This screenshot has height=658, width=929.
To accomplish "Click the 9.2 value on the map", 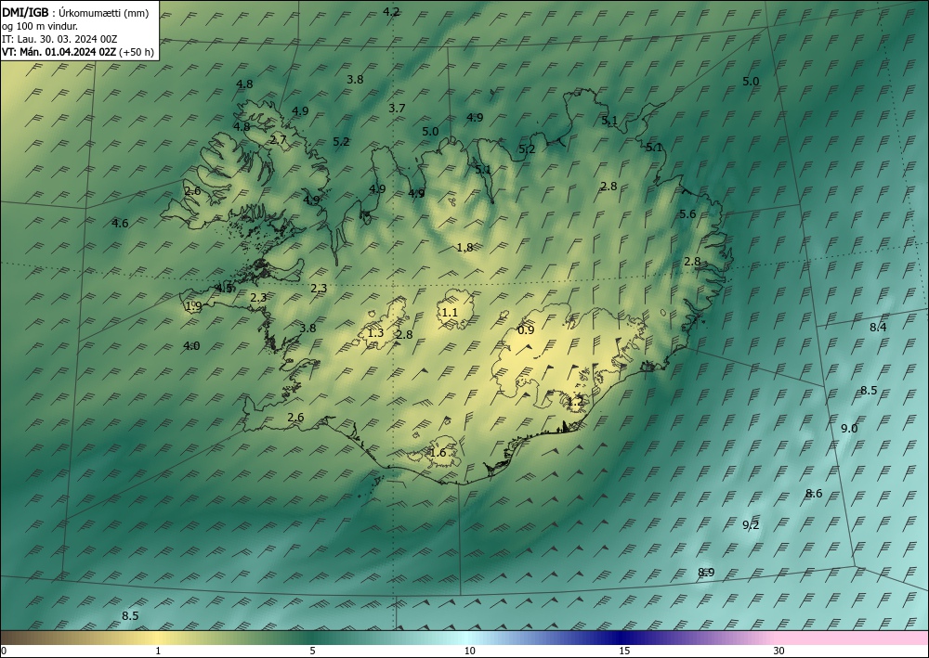I will (x=751, y=525).
